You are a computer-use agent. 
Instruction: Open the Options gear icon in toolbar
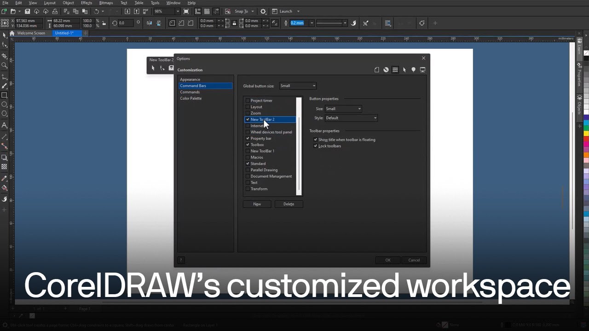(263, 11)
